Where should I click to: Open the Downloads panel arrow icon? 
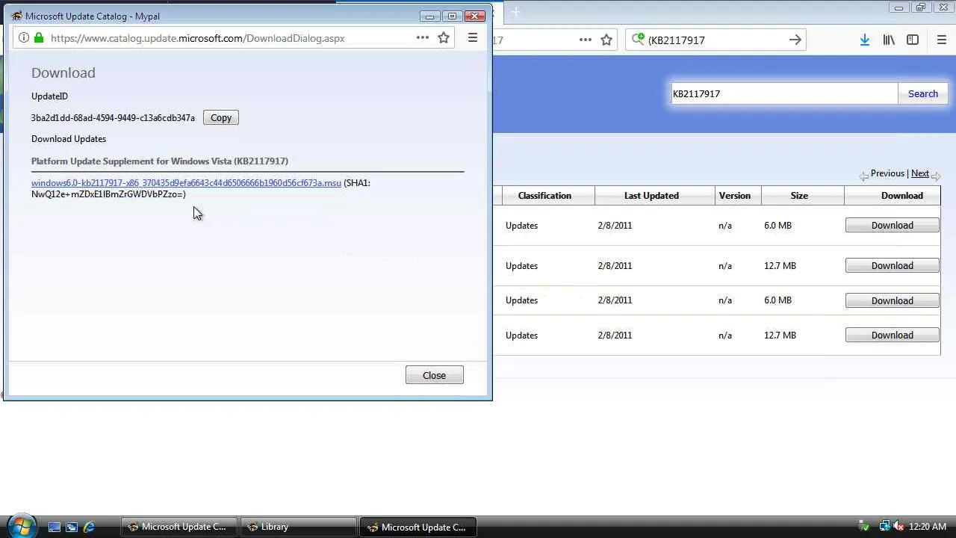coord(864,40)
